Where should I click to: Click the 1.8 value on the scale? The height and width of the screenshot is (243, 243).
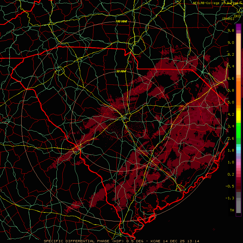pos(231,150)
